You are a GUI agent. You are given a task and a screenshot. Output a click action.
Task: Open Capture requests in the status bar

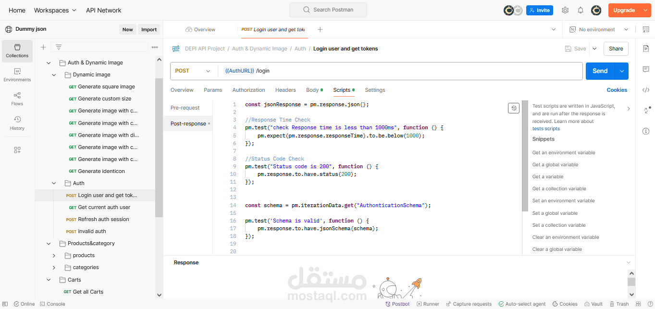[x=469, y=304]
